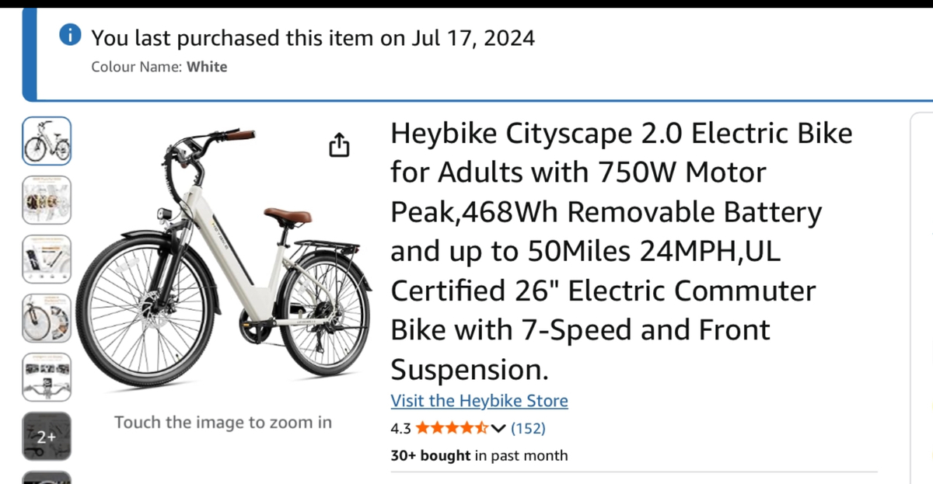Image resolution: width=933 pixels, height=484 pixels.
Task: Expand the star rating breakdown chevron
Action: tap(498, 427)
